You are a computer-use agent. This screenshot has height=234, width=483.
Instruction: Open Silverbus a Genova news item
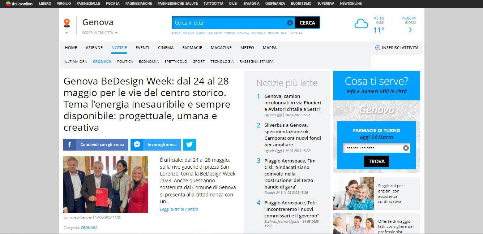coord(292,135)
